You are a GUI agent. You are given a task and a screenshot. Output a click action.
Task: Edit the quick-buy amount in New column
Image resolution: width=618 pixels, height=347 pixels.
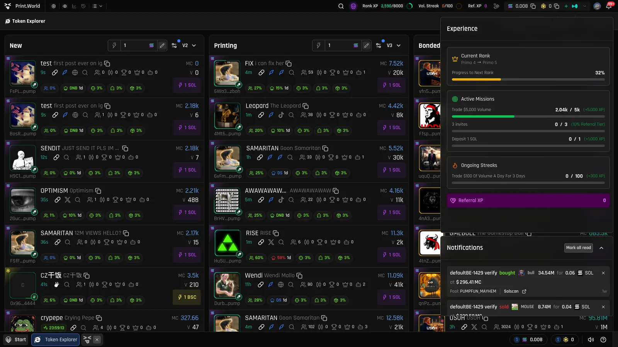pos(162,45)
